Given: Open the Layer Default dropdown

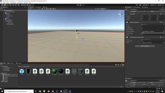Looking at the screenshot, I should 157,11.
